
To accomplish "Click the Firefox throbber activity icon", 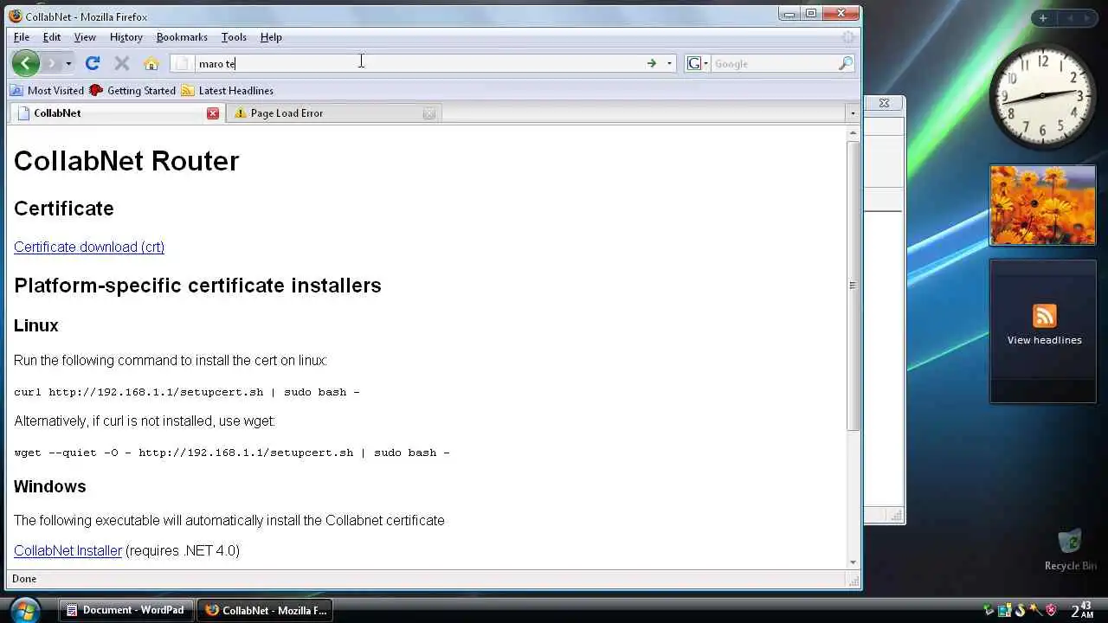I will [x=848, y=37].
